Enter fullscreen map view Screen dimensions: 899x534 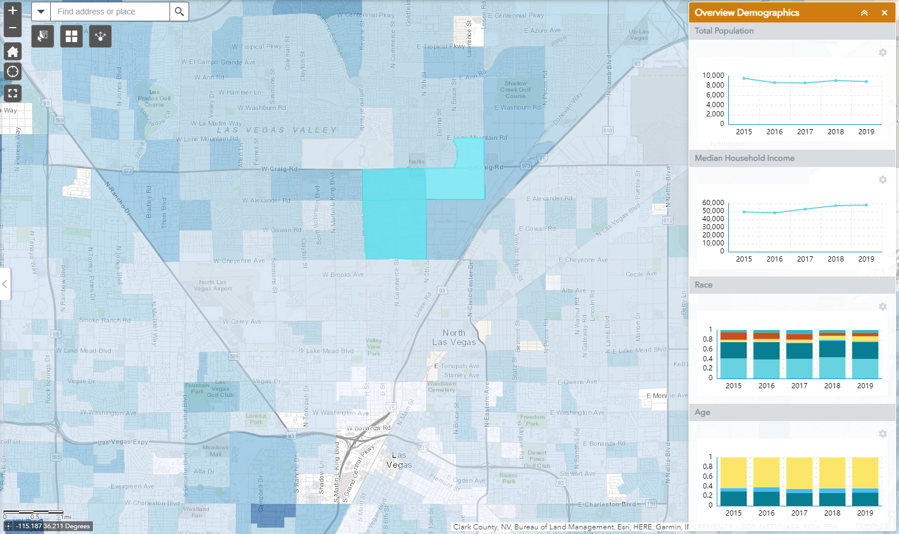pos(12,93)
